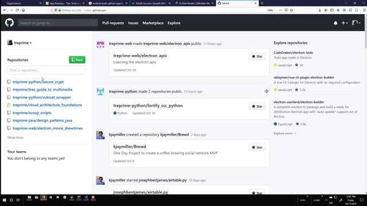This screenshot has height=206, width=367.
Task: Reload the page
Action: (17, 10)
